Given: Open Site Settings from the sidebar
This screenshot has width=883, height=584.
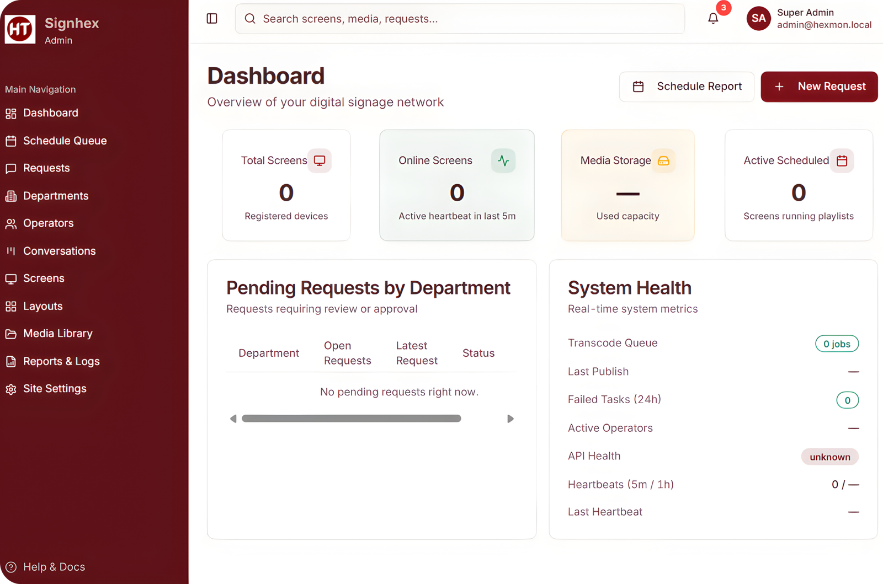Looking at the screenshot, I should pyautogui.click(x=55, y=389).
